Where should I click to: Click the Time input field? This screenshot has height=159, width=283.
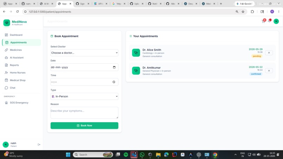[84, 82]
